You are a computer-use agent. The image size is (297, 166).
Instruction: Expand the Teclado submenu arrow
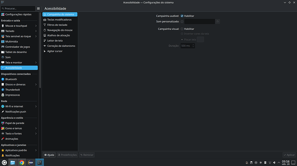coord(36,31)
